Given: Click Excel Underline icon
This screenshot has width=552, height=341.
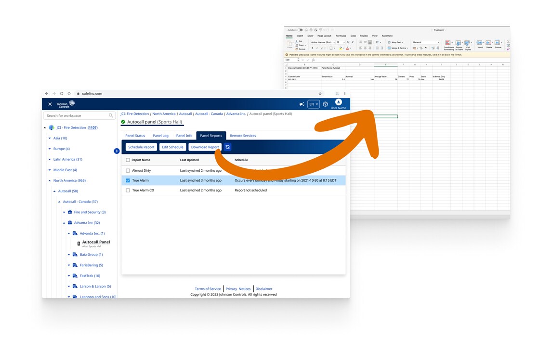Looking at the screenshot, I should tap(321, 48).
